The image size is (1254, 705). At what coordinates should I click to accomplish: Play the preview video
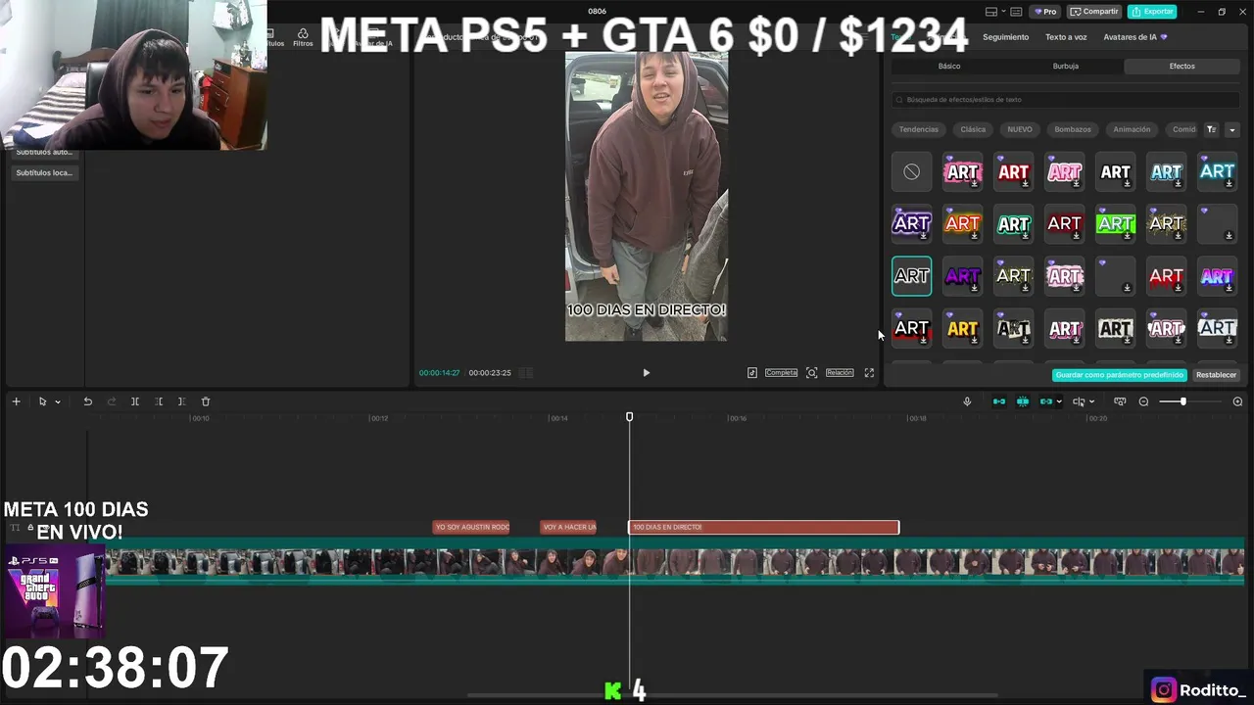[x=646, y=373]
